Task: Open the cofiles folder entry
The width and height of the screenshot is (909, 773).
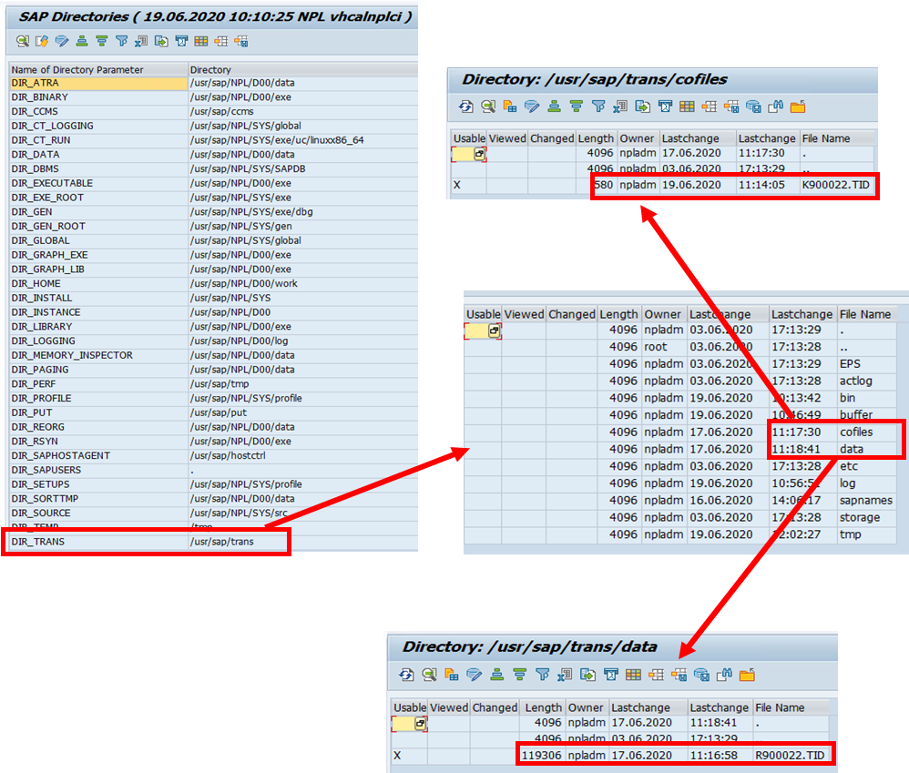Action: 856,432
